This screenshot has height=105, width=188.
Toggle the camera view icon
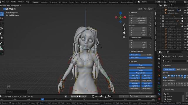click(x=124, y=33)
